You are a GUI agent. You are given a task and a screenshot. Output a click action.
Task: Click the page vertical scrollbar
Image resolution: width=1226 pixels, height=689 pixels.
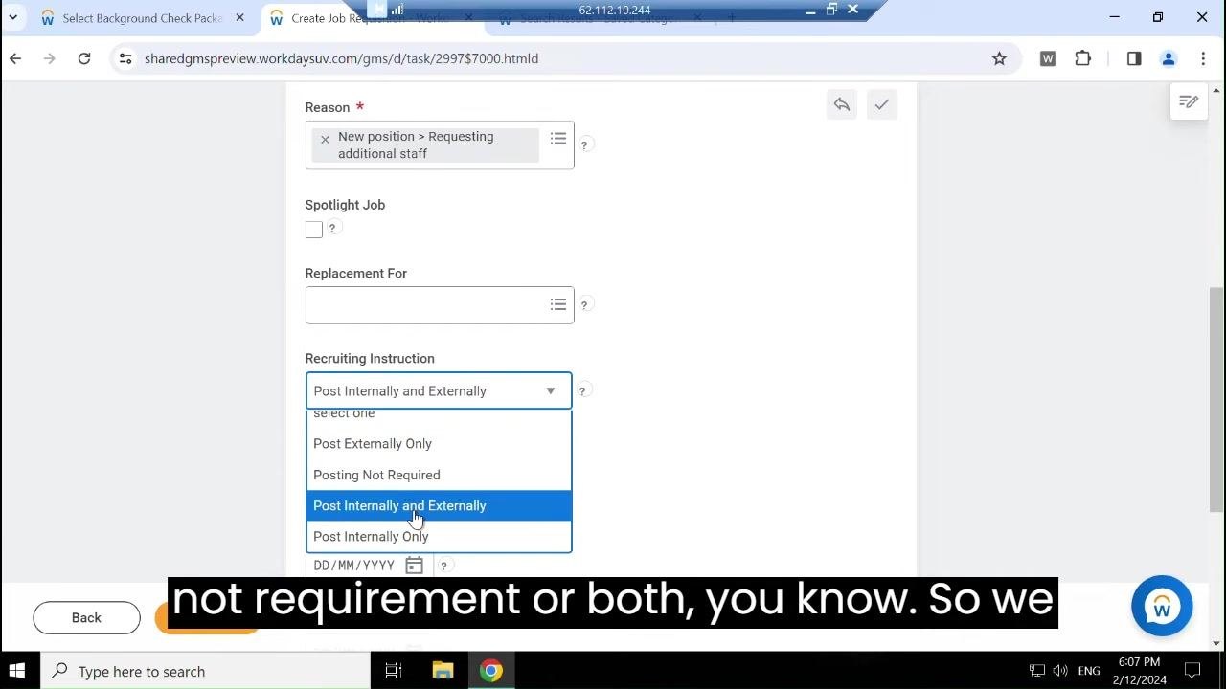pyautogui.click(x=1216, y=402)
